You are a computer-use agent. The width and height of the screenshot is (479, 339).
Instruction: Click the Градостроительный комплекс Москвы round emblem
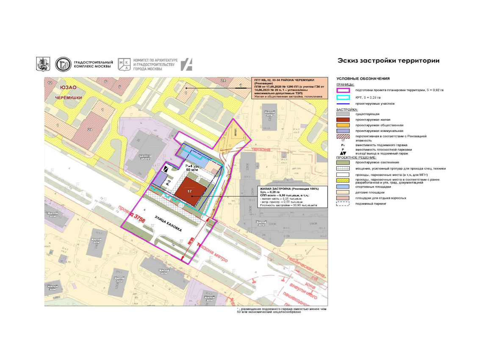click(x=63, y=64)
